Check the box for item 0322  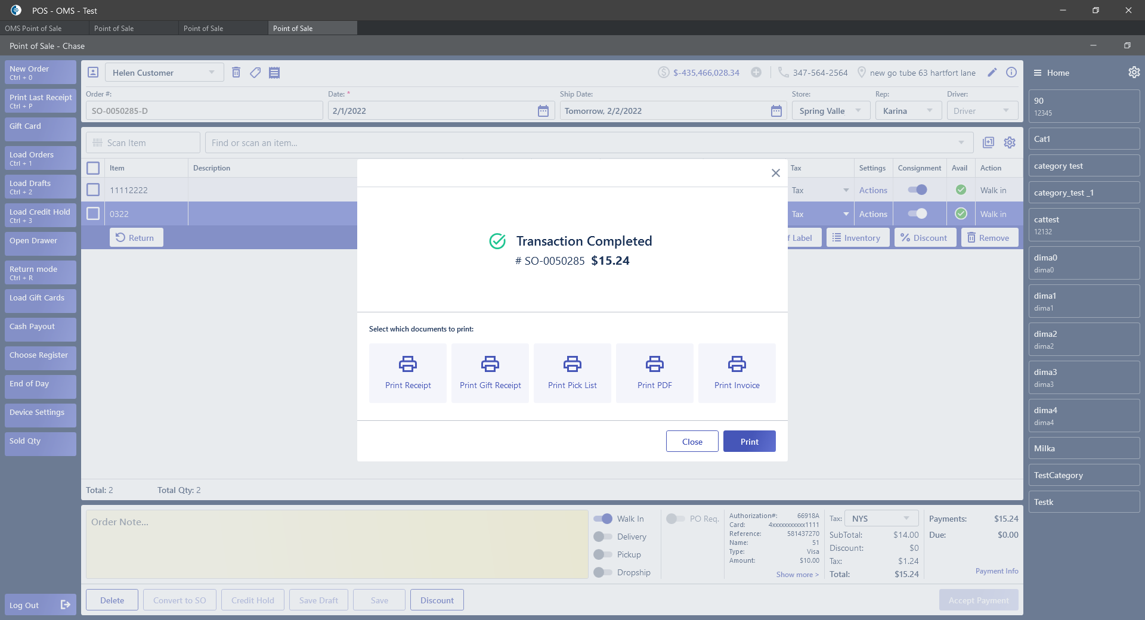(x=93, y=213)
